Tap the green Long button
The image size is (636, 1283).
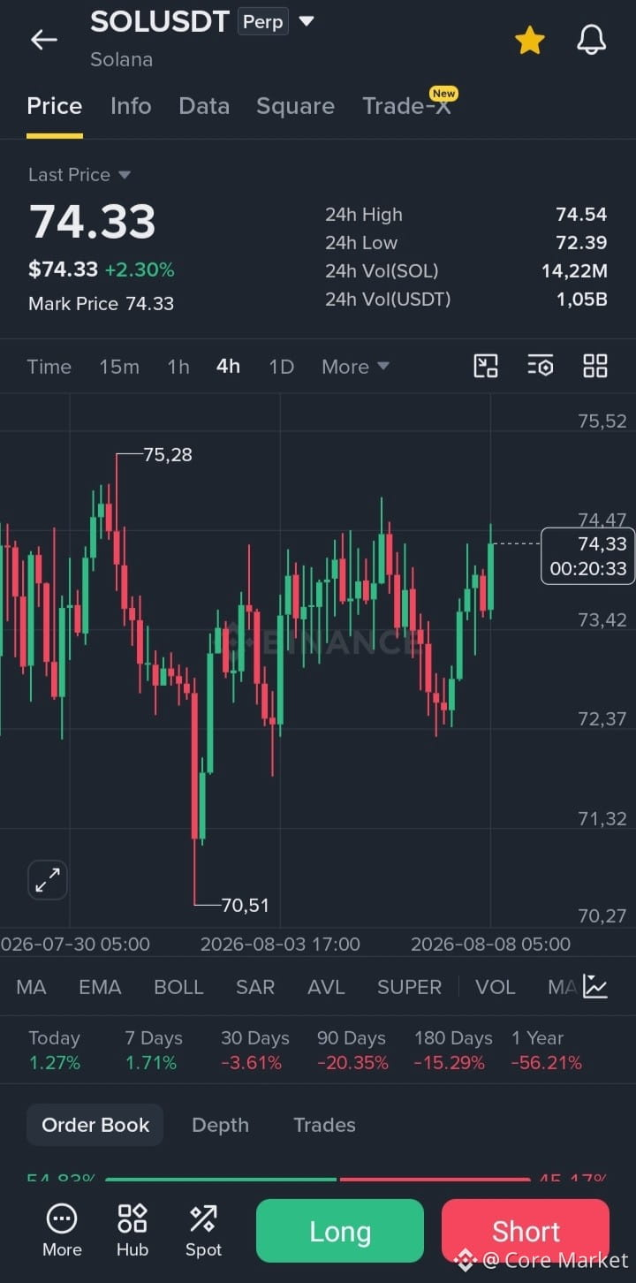point(340,1231)
